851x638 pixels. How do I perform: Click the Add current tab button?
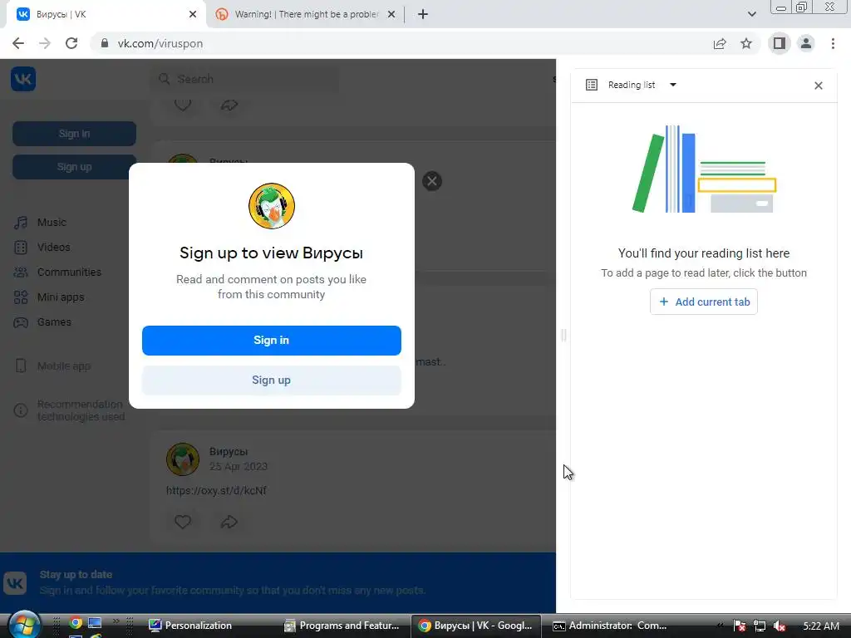[x=703, y=302]
